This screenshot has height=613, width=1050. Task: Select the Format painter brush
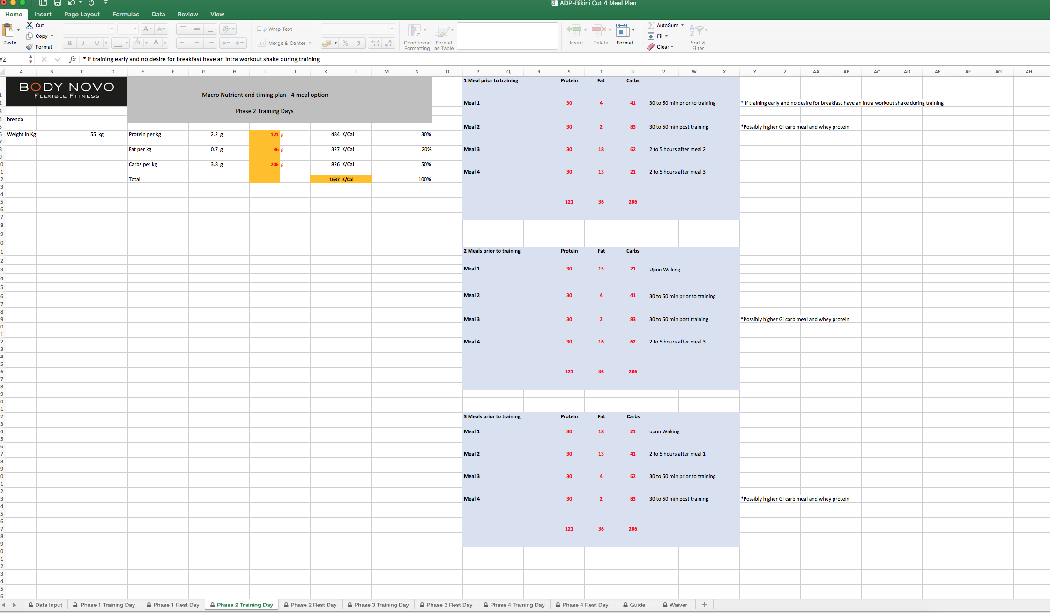30,47
